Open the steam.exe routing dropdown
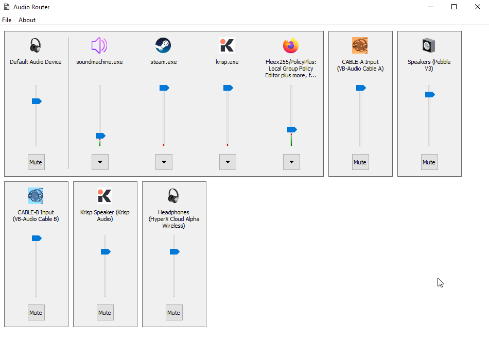 pyautogui.click(x=164, y=162)
